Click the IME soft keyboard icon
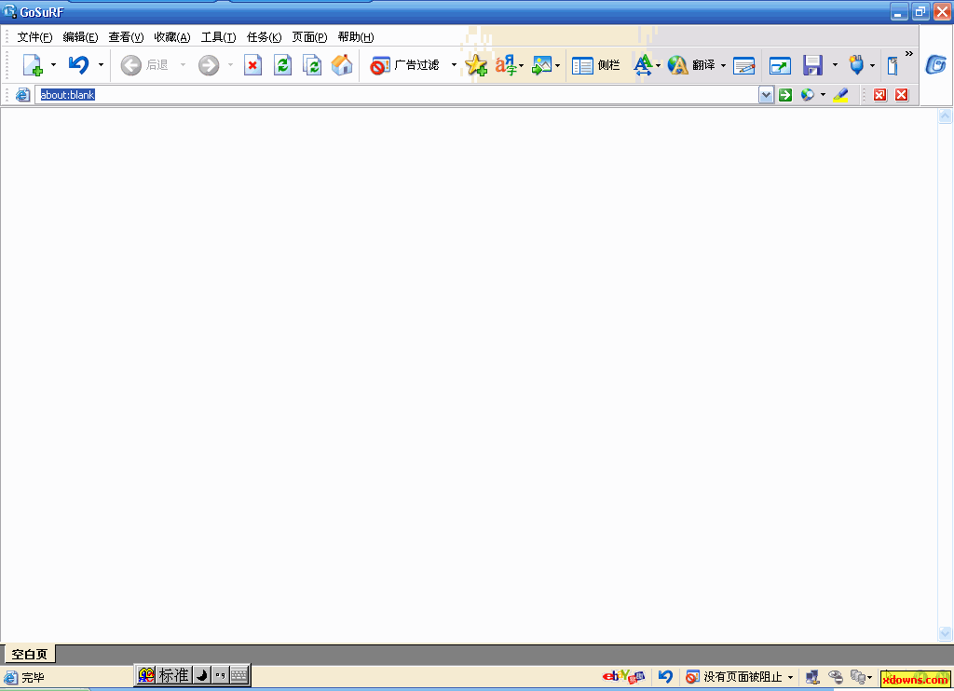954x691 pixels. tap(239, 675)
